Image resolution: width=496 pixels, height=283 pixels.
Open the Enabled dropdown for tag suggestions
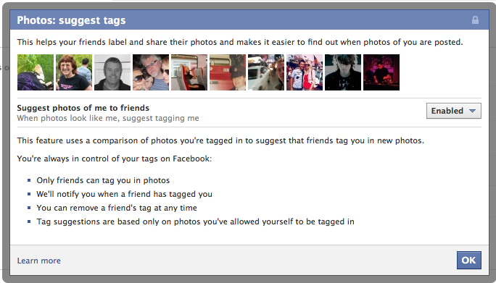click(x=454, y=111)
